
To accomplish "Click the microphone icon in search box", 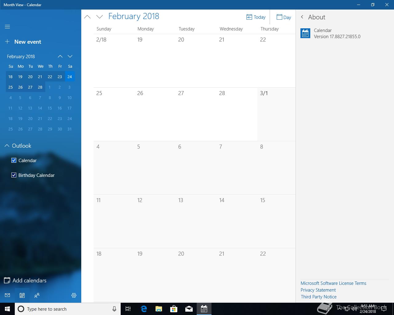I will [x=114, y=309].
